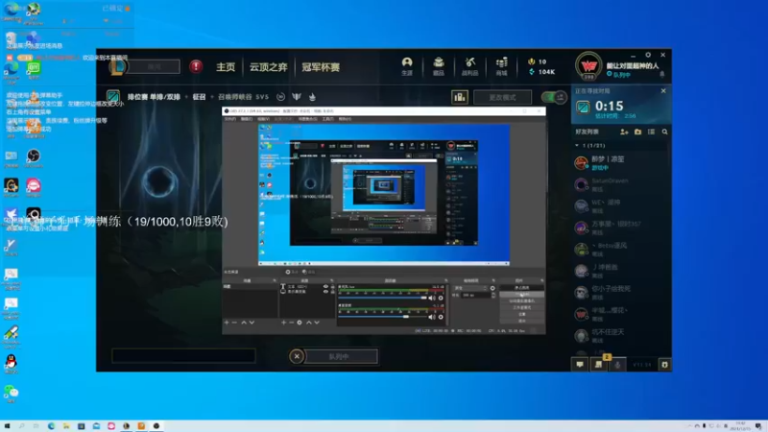Screen dimensions: 768x432
Task: Open the 商城 store icon
Action: 501,65
